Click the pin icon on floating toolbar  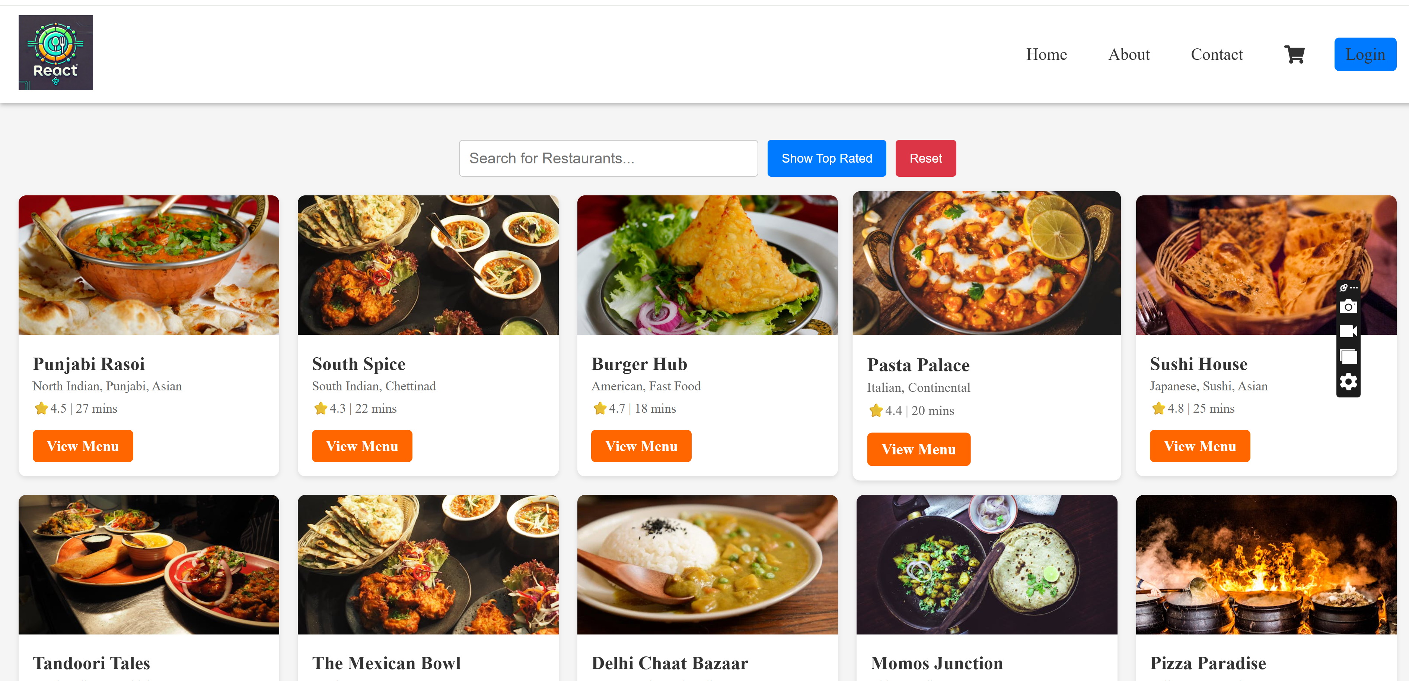tap(1344, 288)
